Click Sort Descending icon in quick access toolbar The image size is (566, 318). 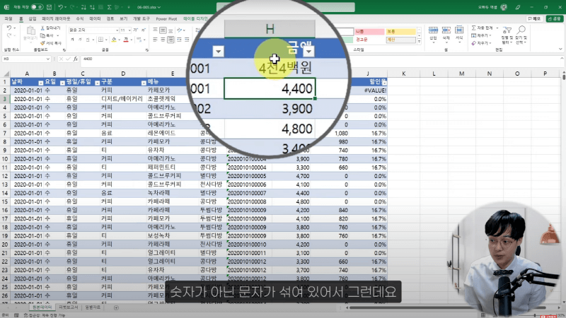(92, 7)
